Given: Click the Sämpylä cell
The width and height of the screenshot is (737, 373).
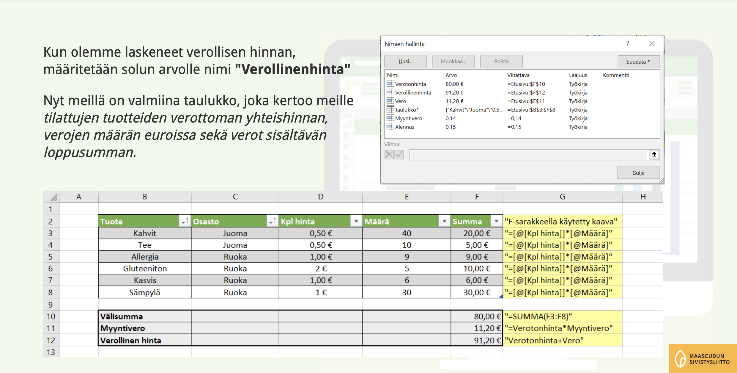Looking at the screenshot, I should coord(145,292).
